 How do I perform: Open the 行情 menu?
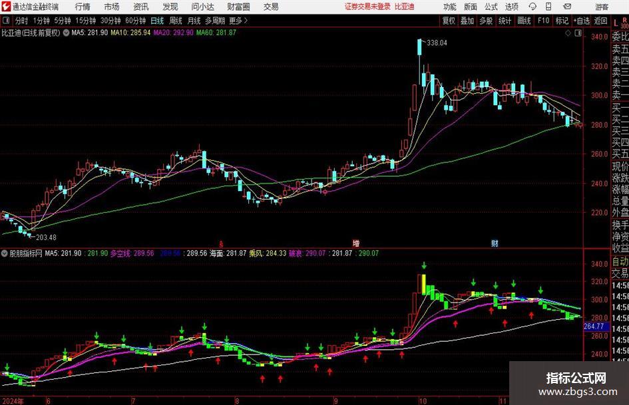tap(83, 7)
